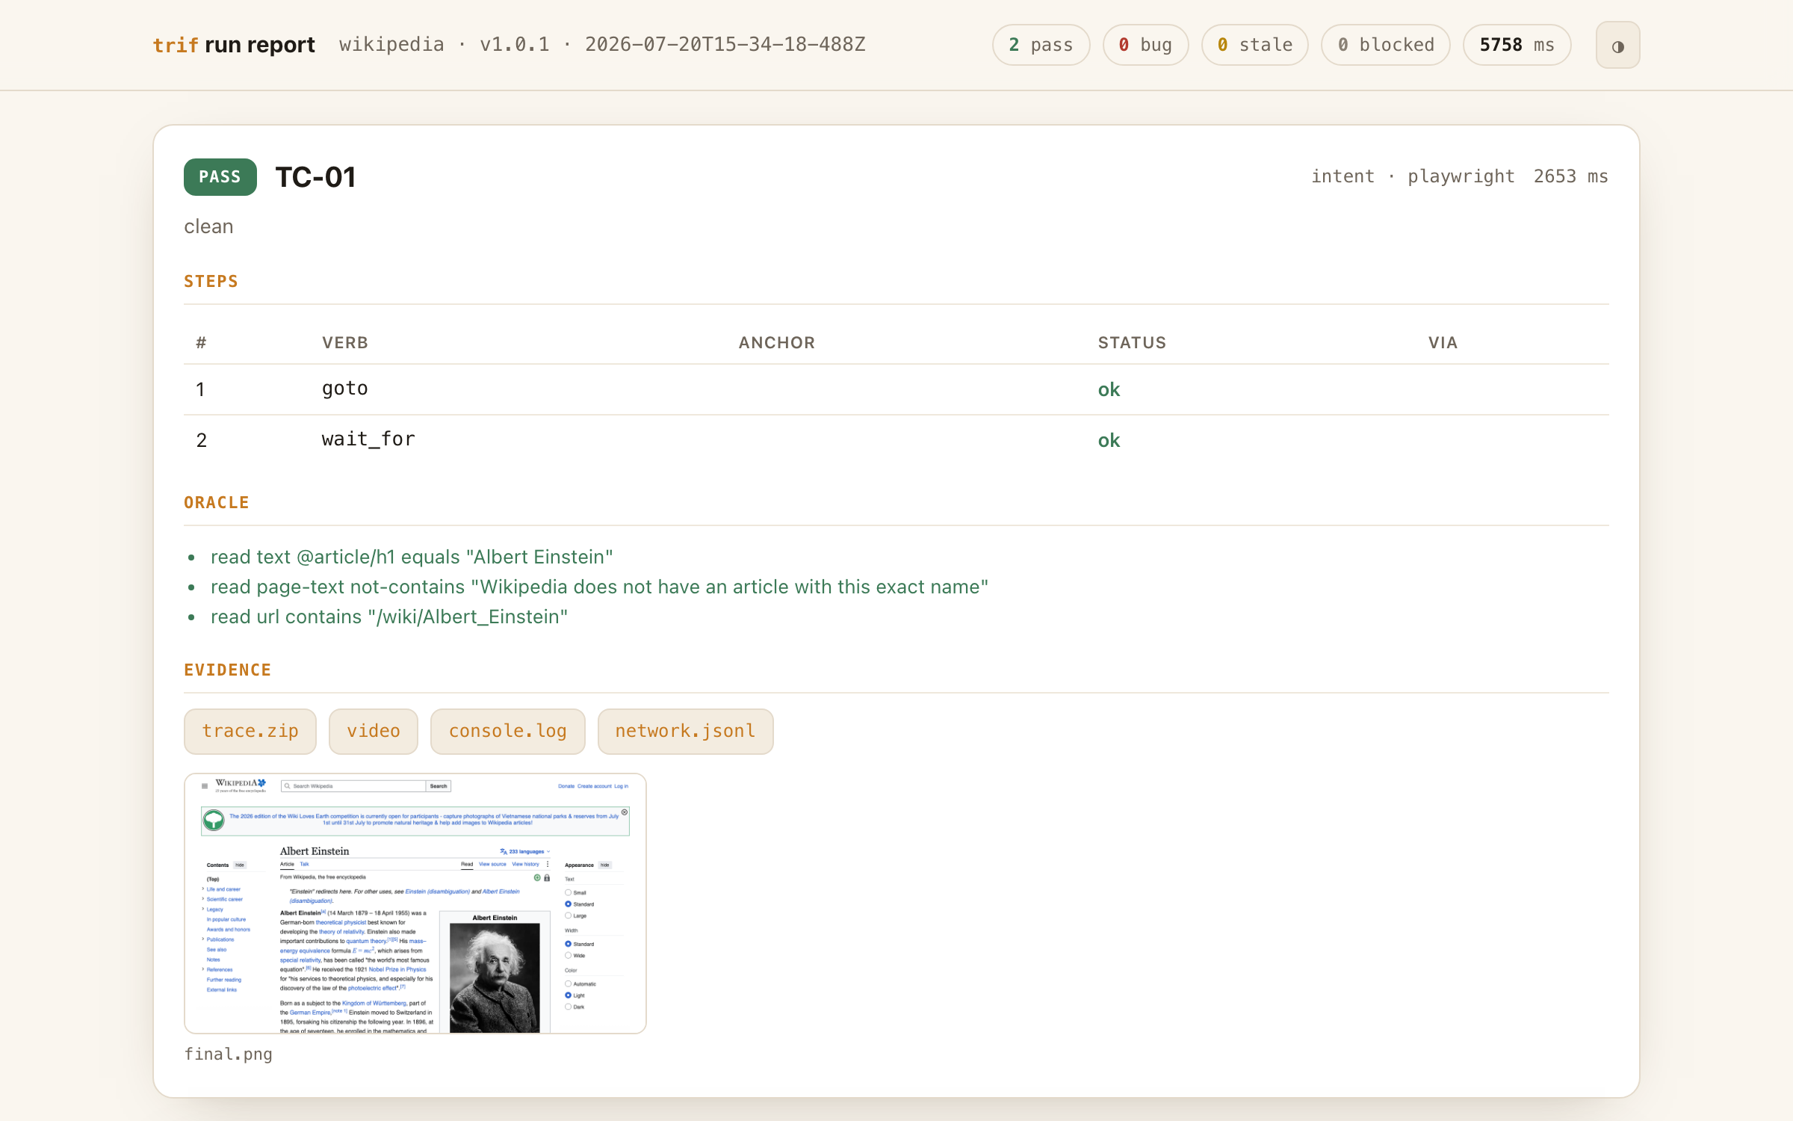Click the STATUS column header
1793x1121 pixels.
point(1132,342)
